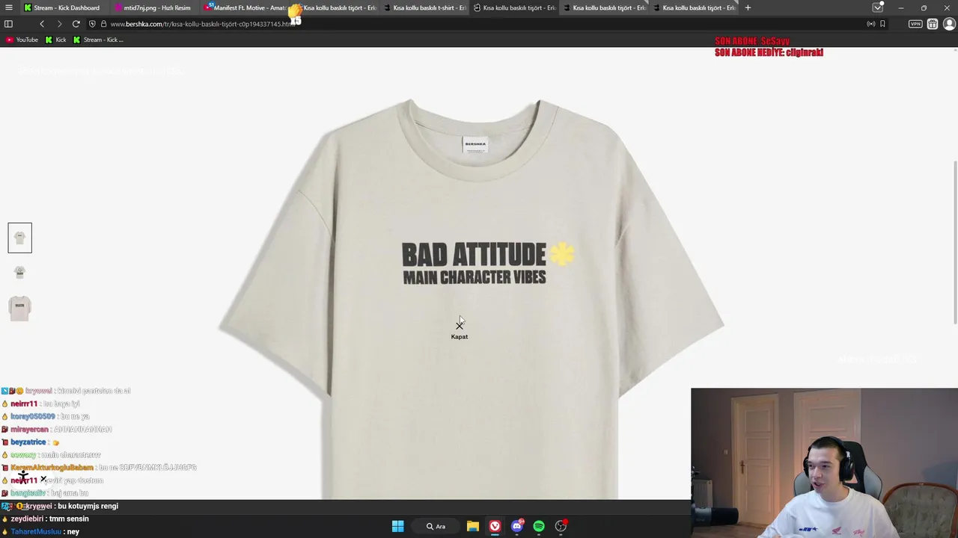Open the page feeds icon in address bar

(x=870, y=24)
